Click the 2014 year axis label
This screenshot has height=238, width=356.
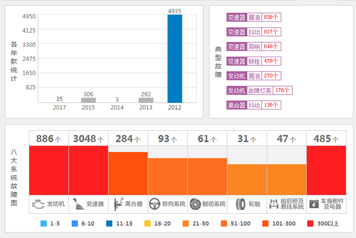pos(117,107)
